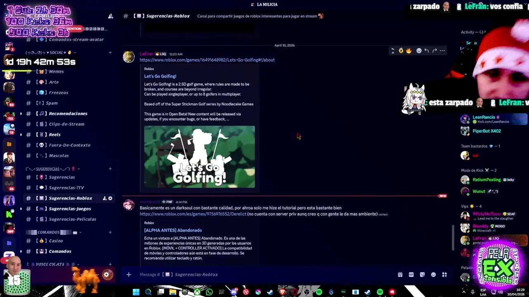Open the Recomendaciones channel
Viewport: 529px width, 297px height.
click(x=69, y=113)
